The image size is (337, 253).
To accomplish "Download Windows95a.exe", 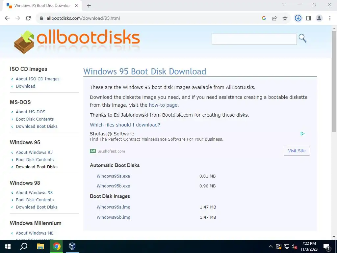I will [x=113, y=176].
